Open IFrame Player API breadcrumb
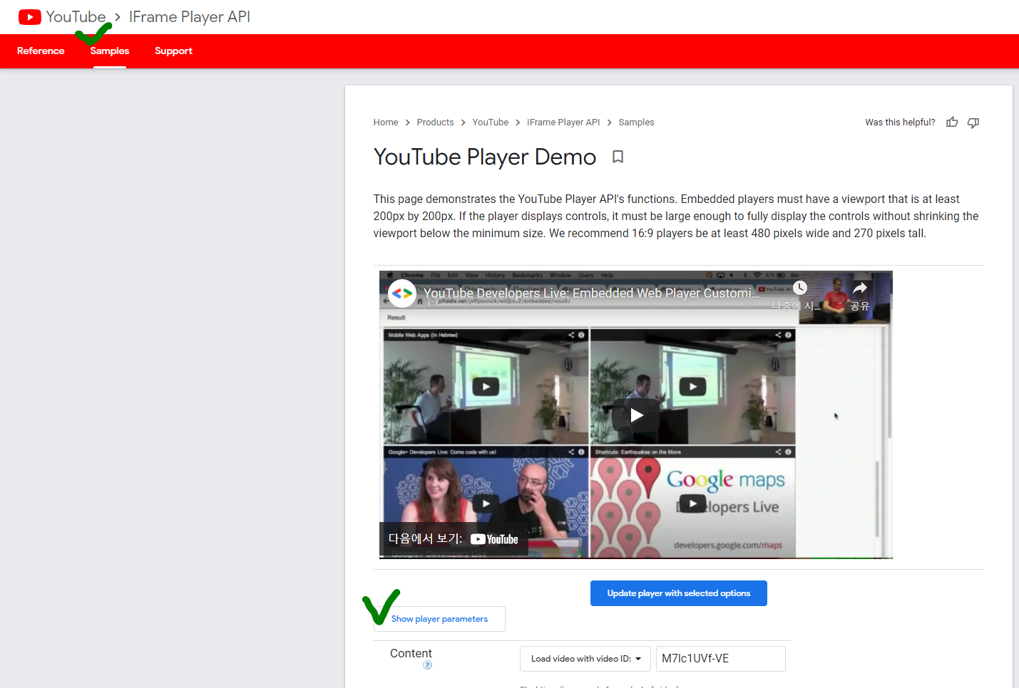This screenshot has height=688, width=1019. [563, 123]
